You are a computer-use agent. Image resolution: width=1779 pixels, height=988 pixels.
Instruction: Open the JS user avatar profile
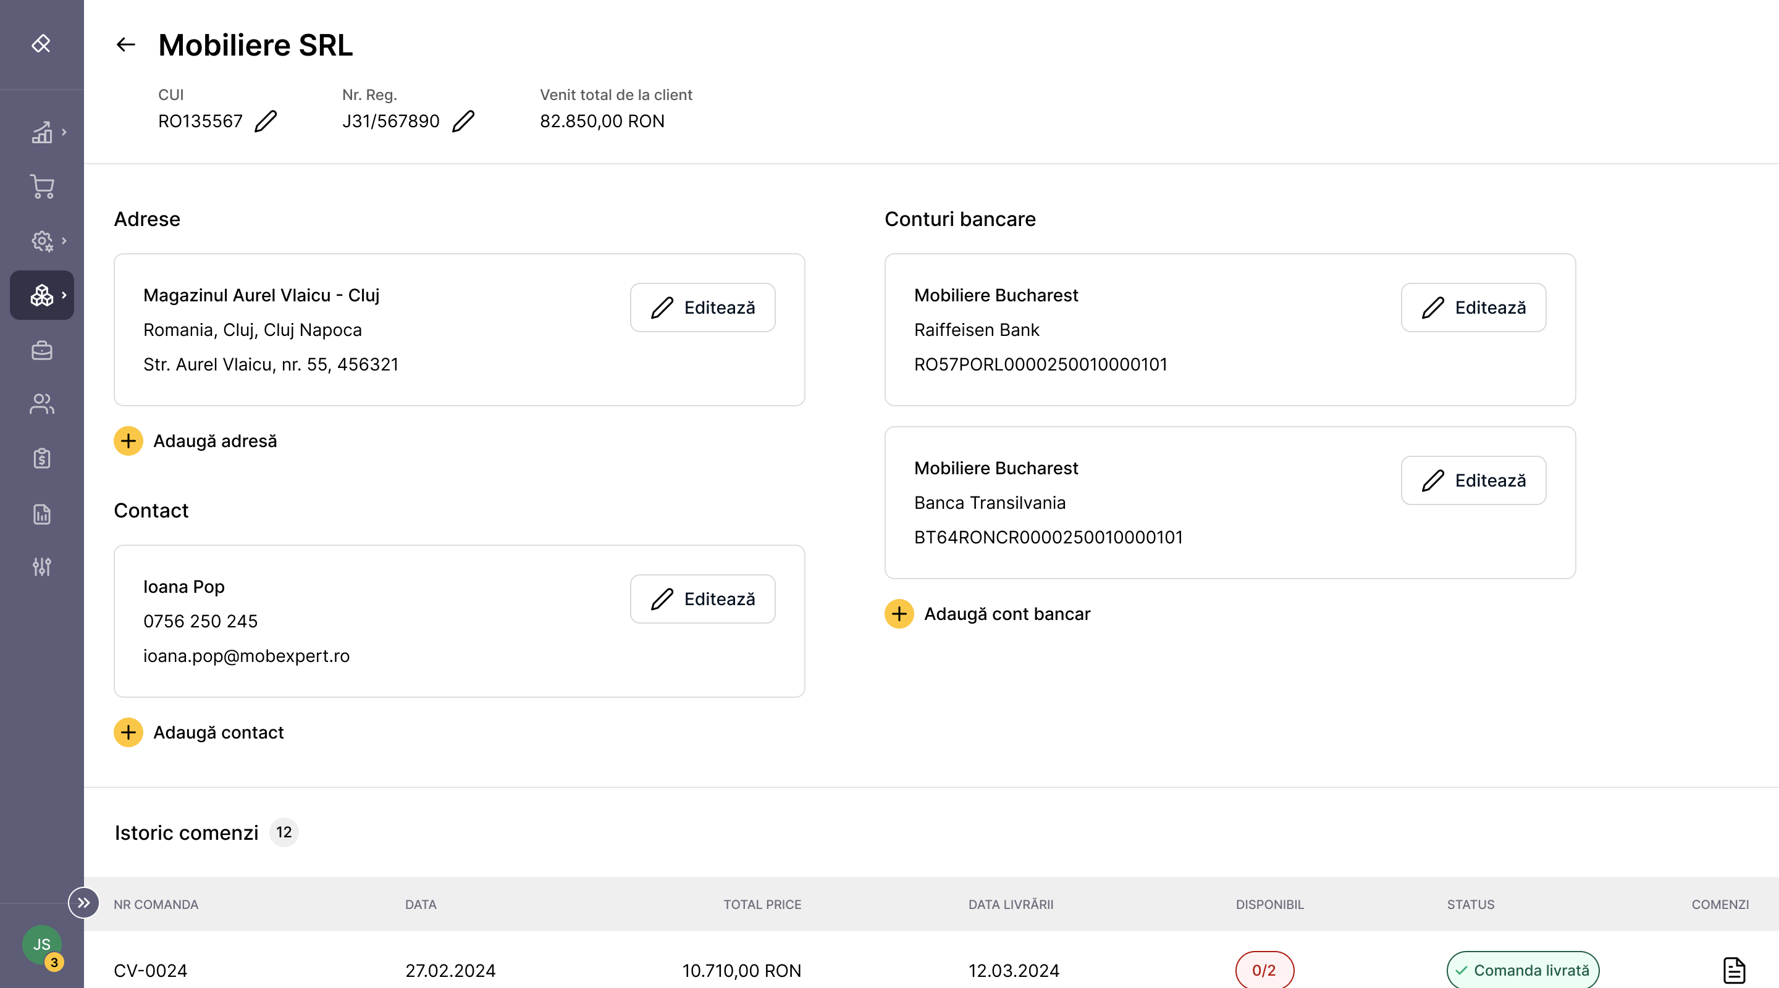pyautogui.click(x=41, y=945)
